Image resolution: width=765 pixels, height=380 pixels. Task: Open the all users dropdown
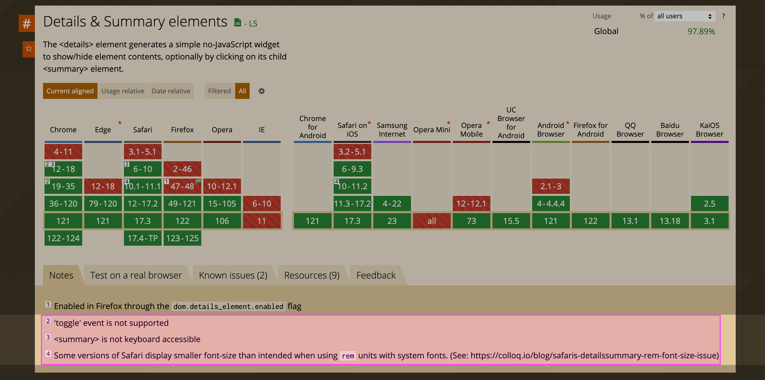tap(685, 16)
